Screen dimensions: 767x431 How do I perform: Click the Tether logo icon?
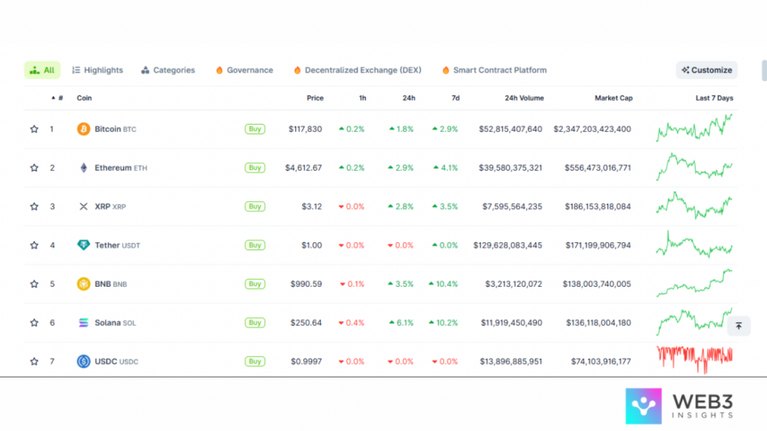(84, 245)
